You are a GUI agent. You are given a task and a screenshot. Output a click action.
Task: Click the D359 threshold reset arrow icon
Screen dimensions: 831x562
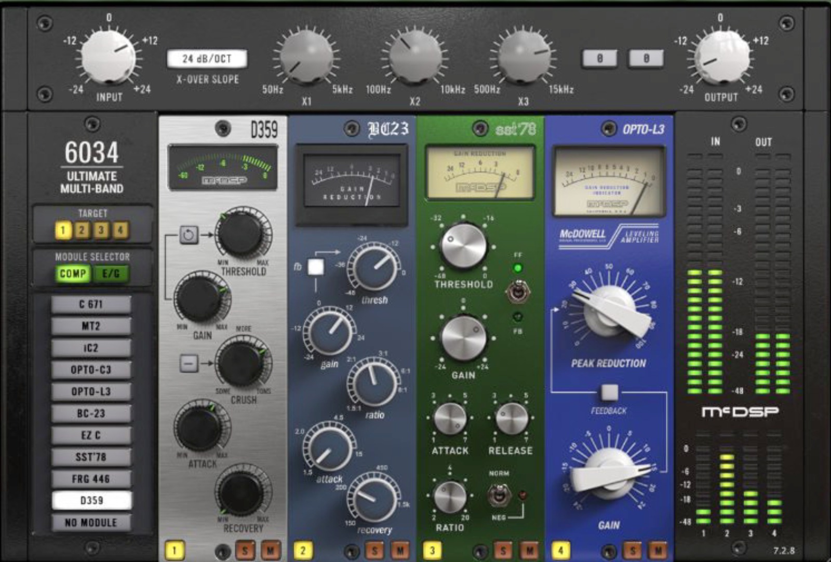pos(189,235)
